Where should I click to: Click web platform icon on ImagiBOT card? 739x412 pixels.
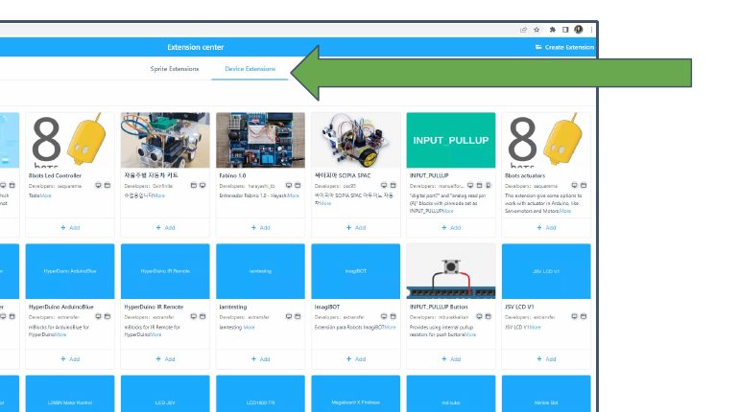[x=393, y=316]
